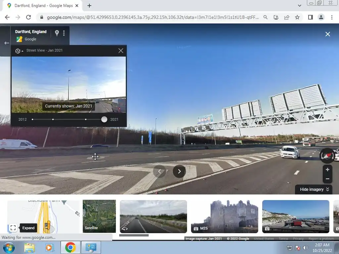339x254 pixels.
Task: Click the United States link
Action: [x=264, y=239]
